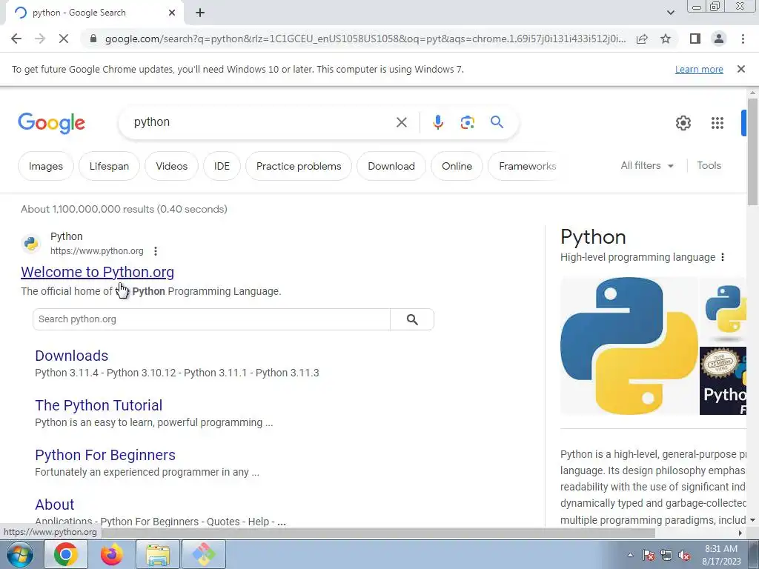Open a new tab with the plus icon
This screenshot has height=569, width=759.
[200, 13]
